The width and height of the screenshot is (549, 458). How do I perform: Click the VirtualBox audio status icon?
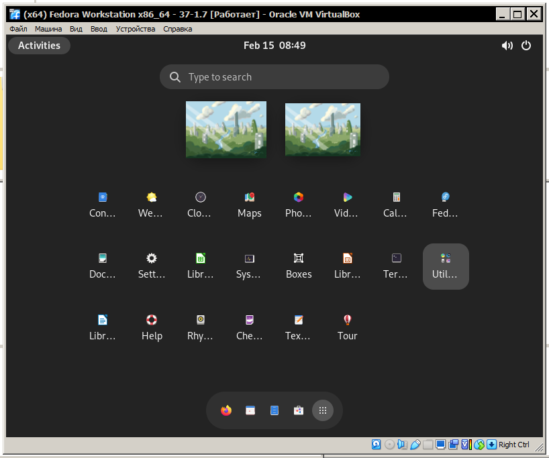tap(402, 445)
